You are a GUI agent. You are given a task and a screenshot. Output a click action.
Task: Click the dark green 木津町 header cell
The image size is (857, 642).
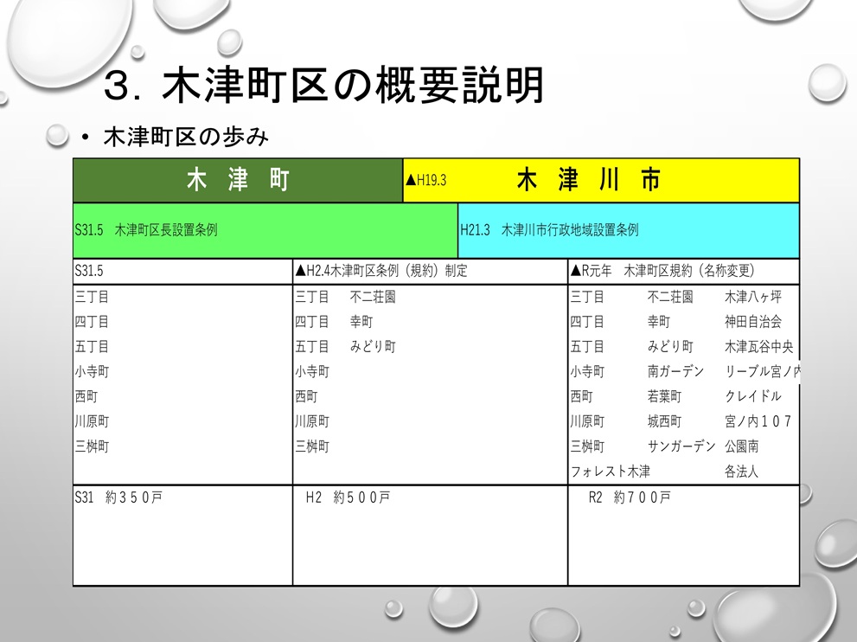coord(238,180)
